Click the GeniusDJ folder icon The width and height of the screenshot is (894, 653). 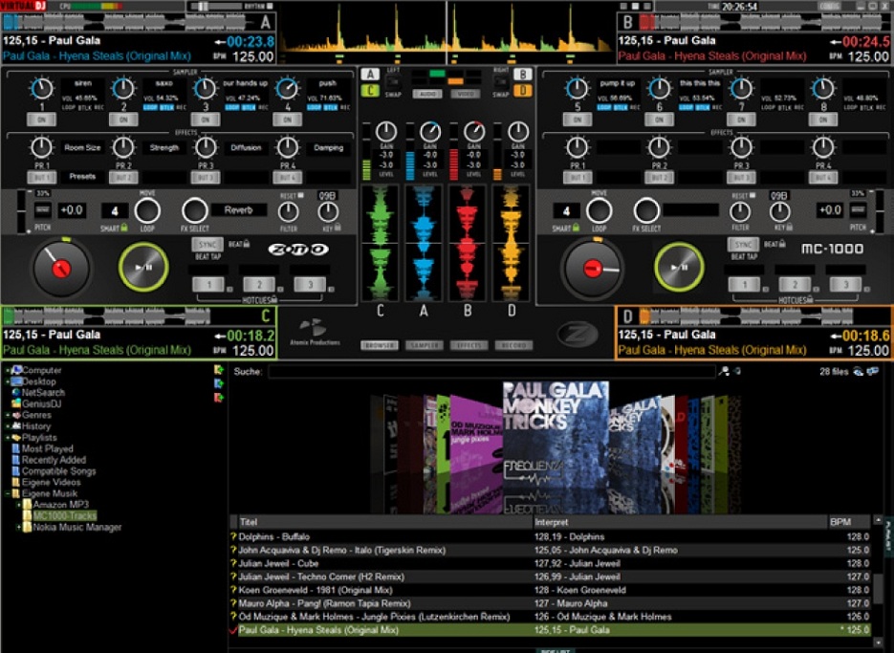[16, 403]
